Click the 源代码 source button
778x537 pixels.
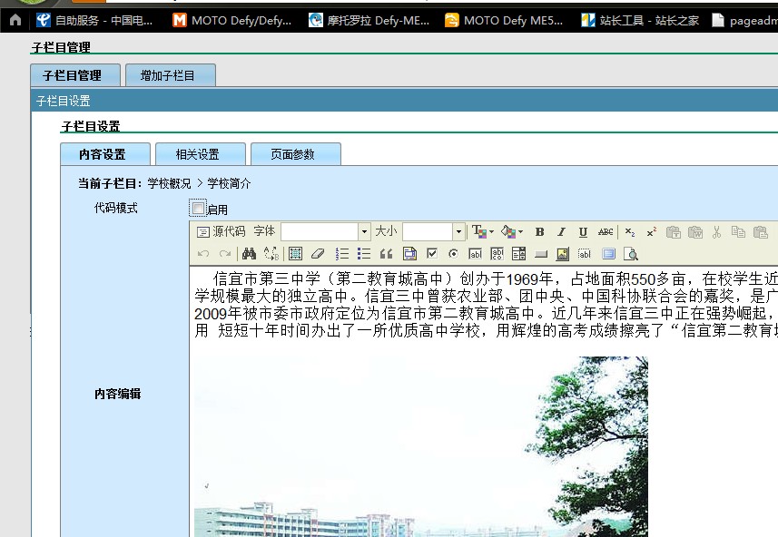[221, 232]
